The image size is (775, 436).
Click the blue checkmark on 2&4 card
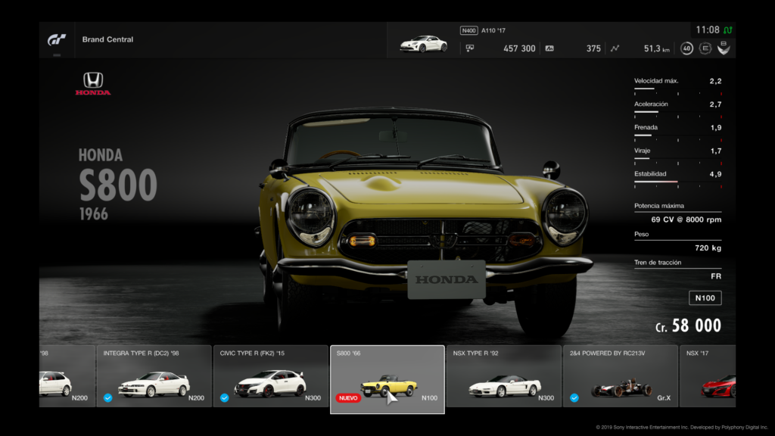[574, 398]
